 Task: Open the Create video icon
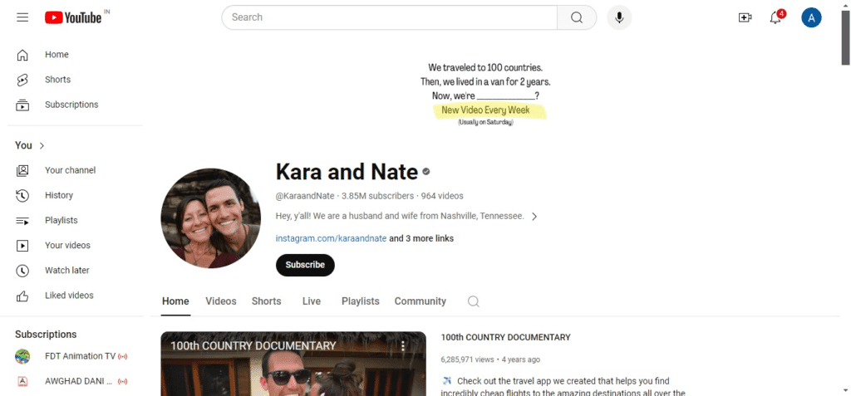(x=745, y=18)
